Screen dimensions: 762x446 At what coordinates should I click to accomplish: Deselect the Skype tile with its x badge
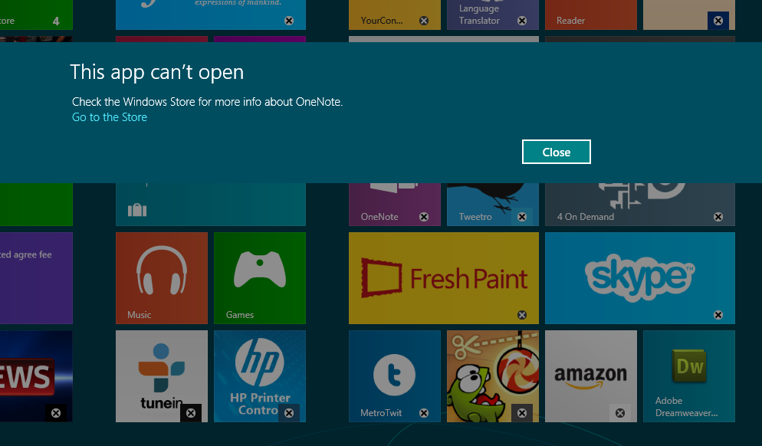(x=718, y=314)
